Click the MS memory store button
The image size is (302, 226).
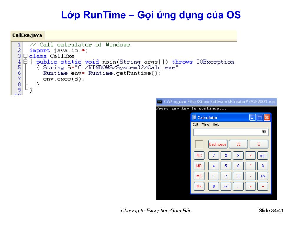point(199,176)
